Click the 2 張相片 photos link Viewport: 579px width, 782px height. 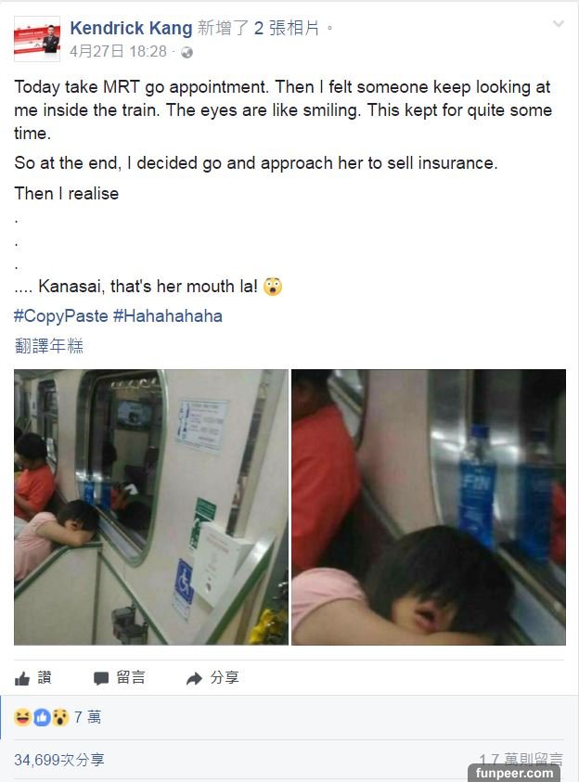point(287,29)
